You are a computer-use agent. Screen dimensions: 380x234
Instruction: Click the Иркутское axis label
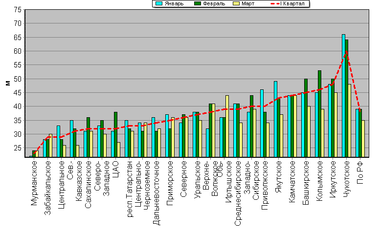tap(333, 179)
